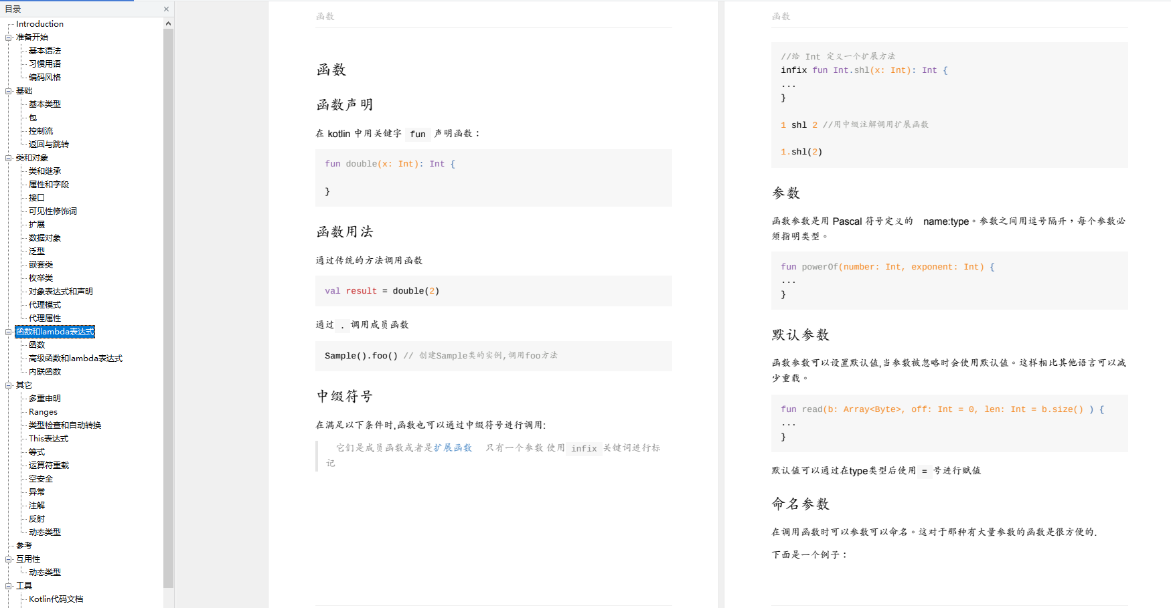The width and height of the screenshot is (1171, 608).
Task: Click the contents panel vertical scrollbar
Action: pyautogui.click(x=168, y=308)
